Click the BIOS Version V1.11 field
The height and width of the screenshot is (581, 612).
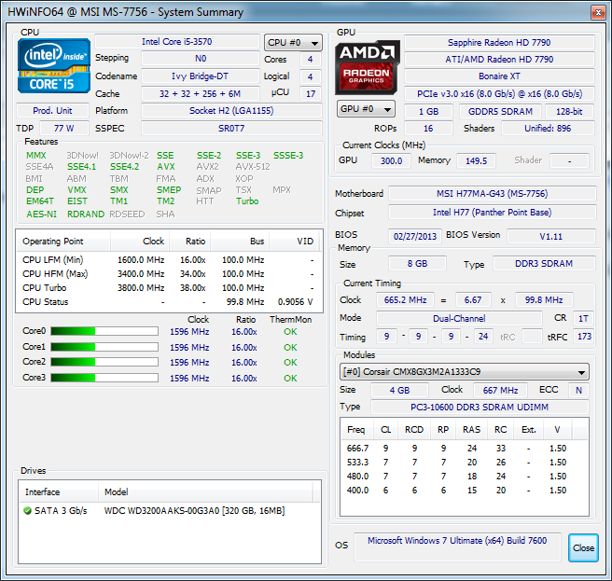coord(551,237)
